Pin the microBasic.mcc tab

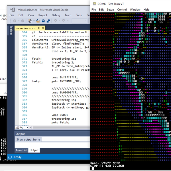38,28
